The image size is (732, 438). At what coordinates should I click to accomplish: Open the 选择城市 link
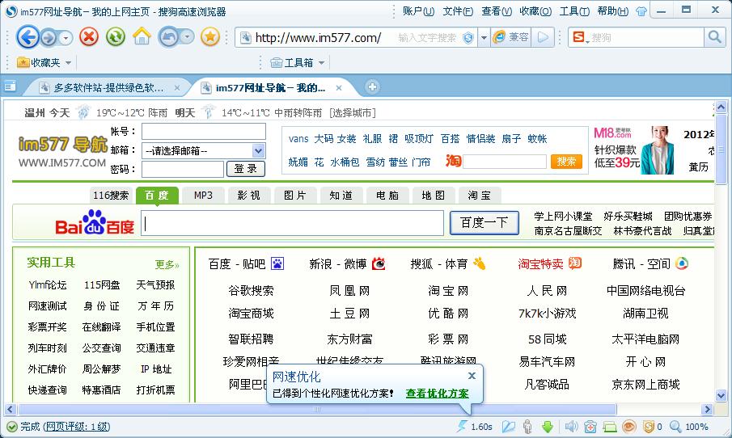(353, 113)
